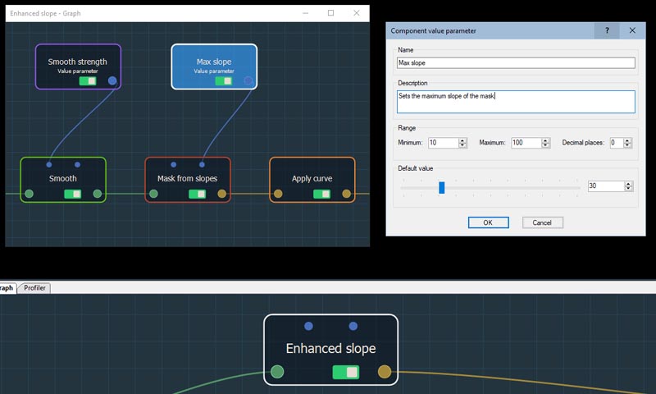Click Max slope node output connector
Viewport: 656px width, 394px height.
pyautogui.click(x=248, y=80)
